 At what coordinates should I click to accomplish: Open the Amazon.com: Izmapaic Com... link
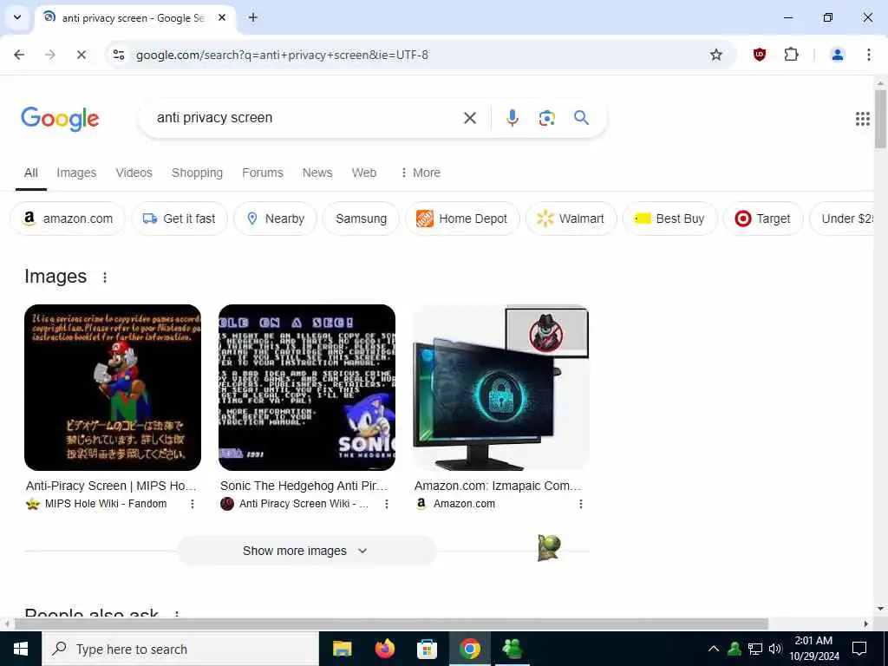coord(498,486)
